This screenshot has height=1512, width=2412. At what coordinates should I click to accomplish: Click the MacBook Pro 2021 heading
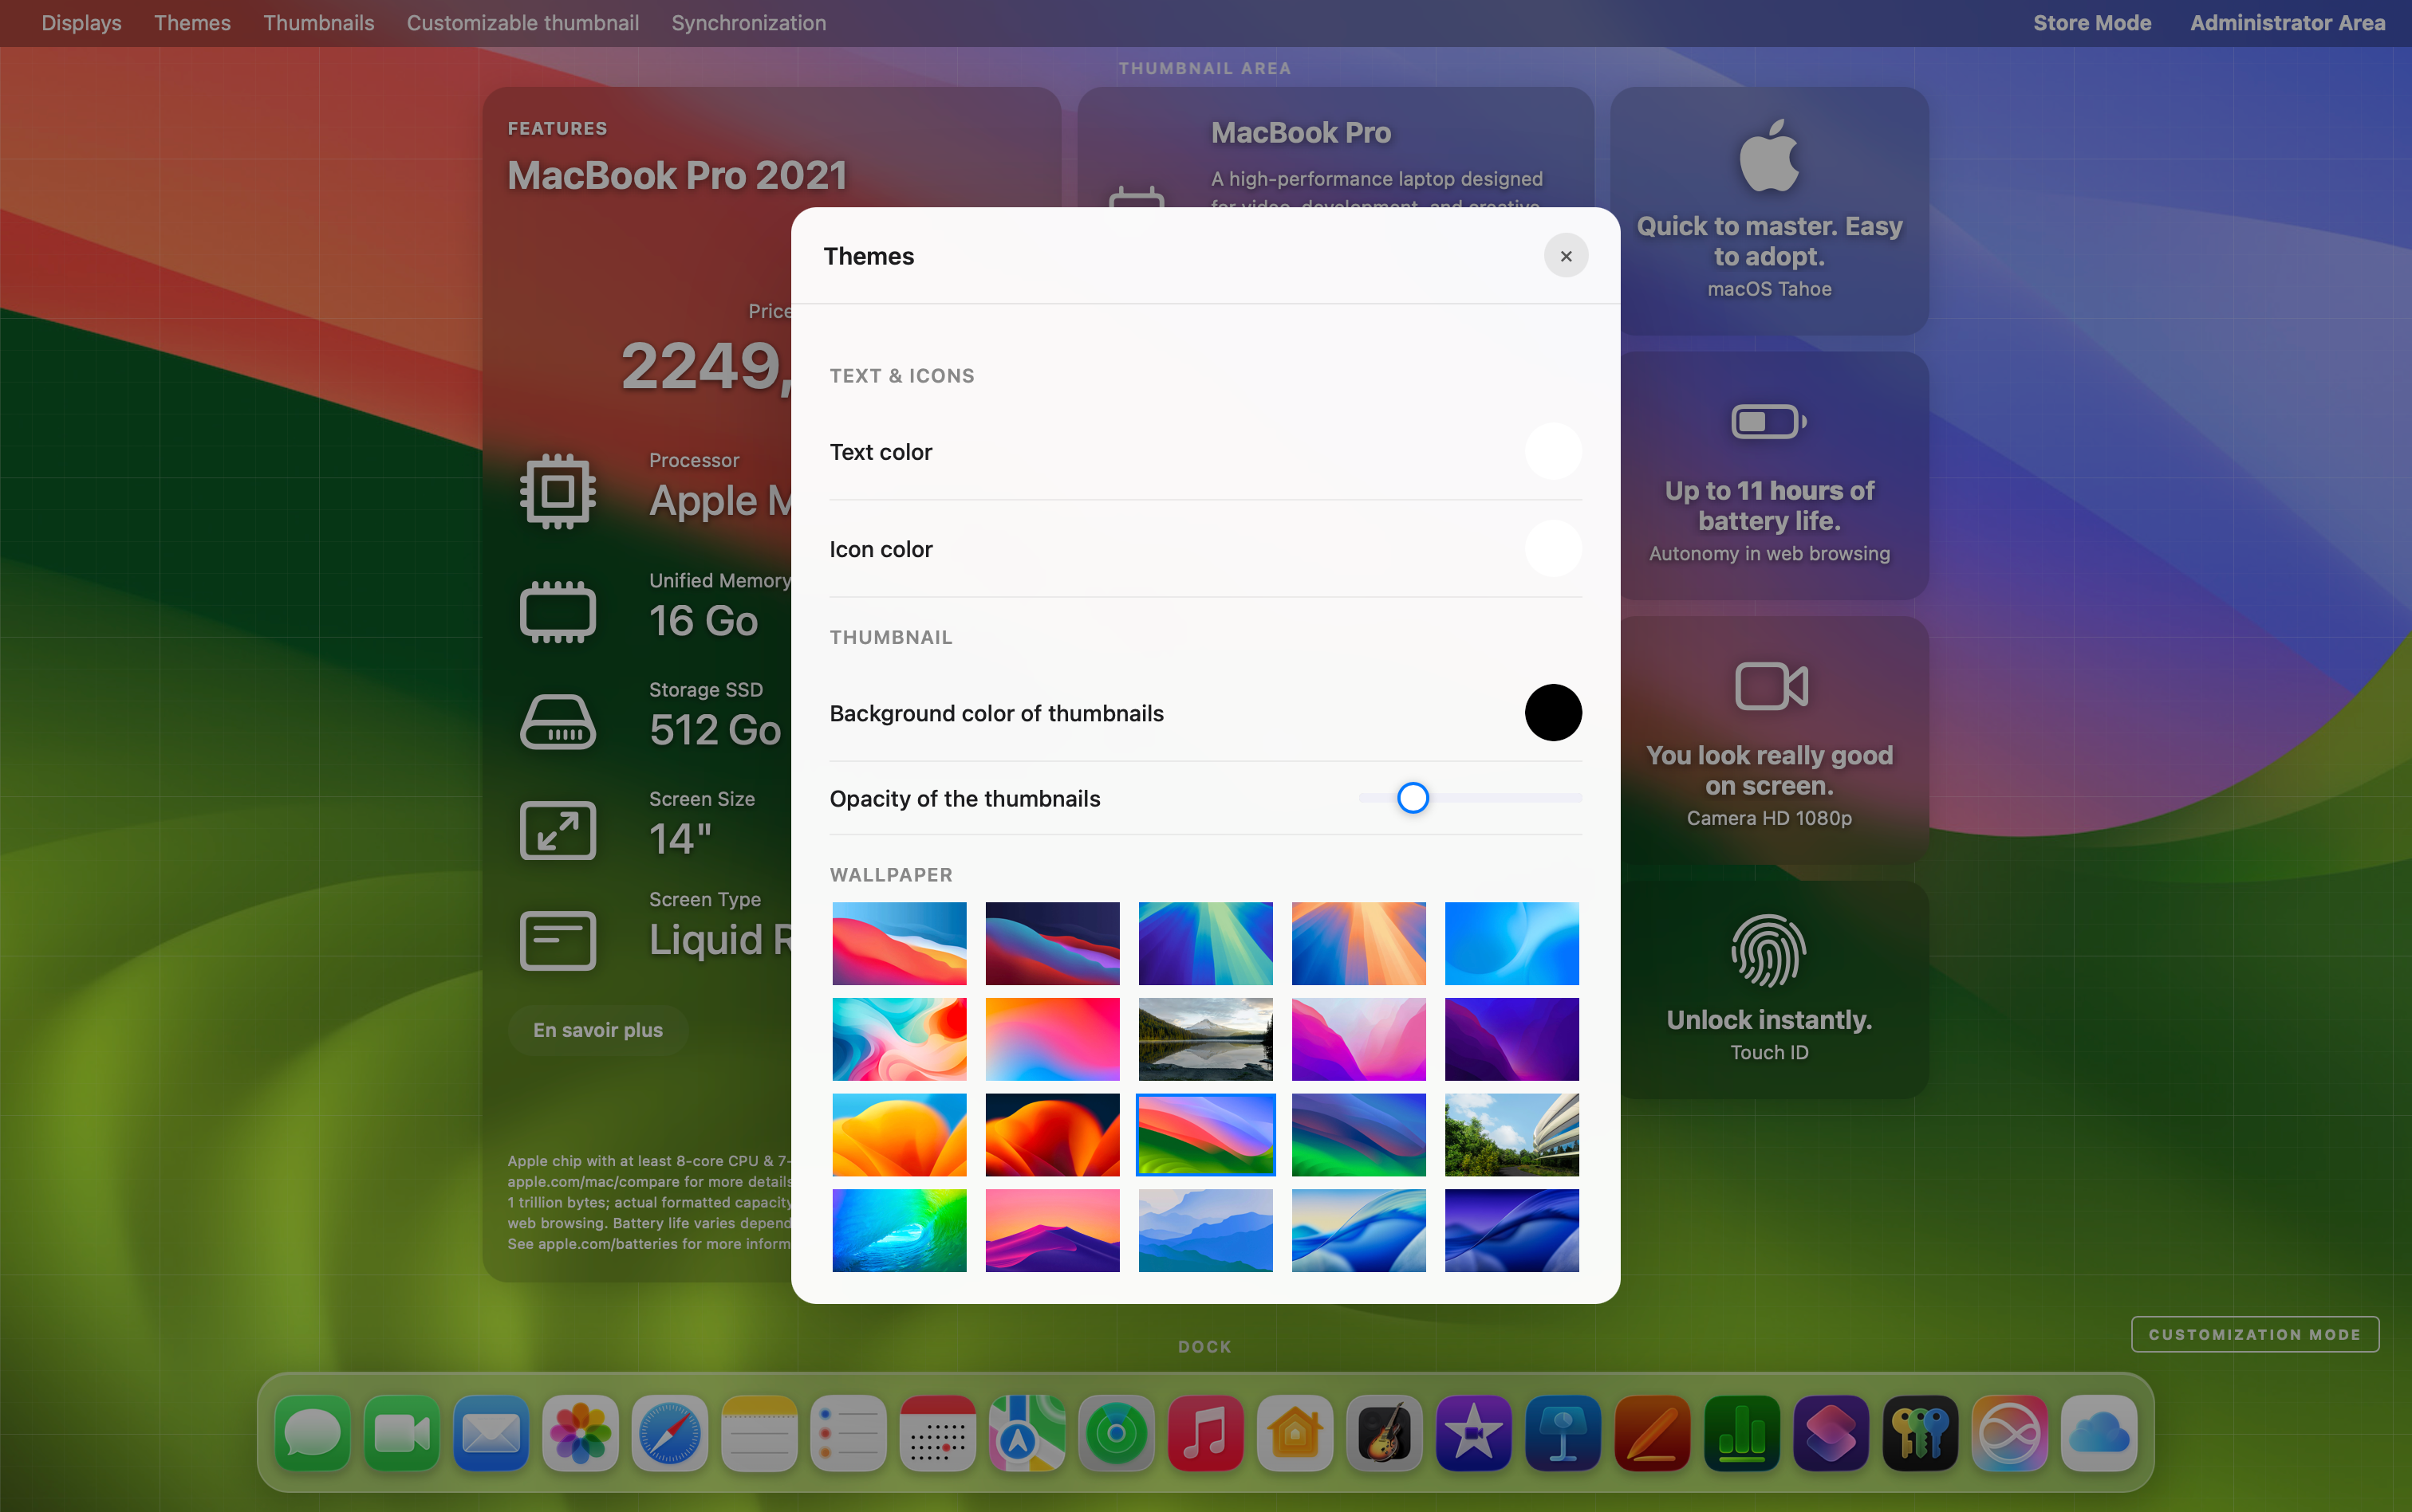677,176
